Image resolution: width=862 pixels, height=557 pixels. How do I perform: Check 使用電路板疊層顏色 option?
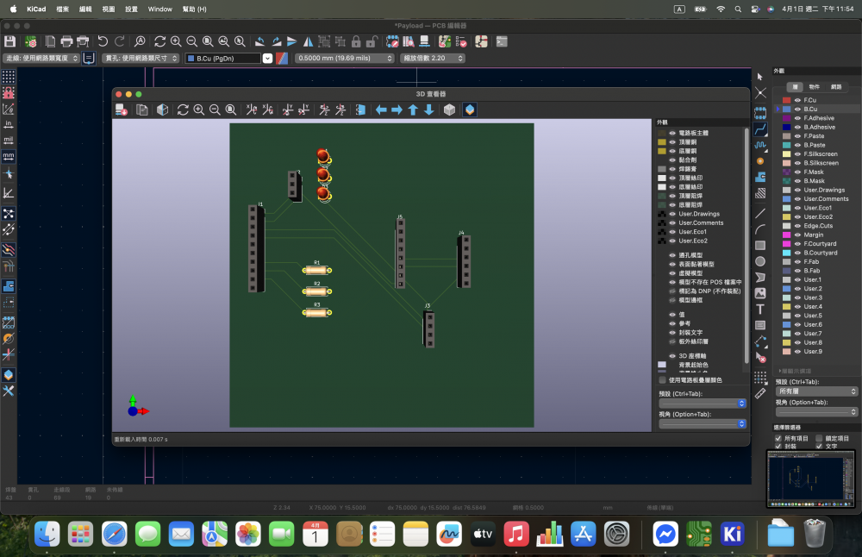[x=662, y=380]
